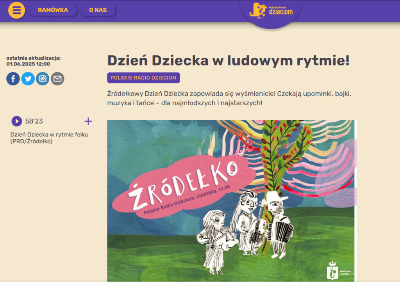Image resolution: width=400 pixels, height=282 pixels.
Task: Open Dzień Dziecka w rytmie folku audio title
Action: click(x=50, y=138)
